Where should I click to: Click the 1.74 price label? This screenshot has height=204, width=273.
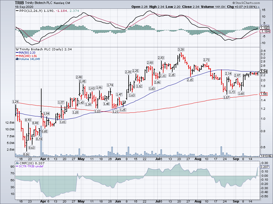pos(110,85)
